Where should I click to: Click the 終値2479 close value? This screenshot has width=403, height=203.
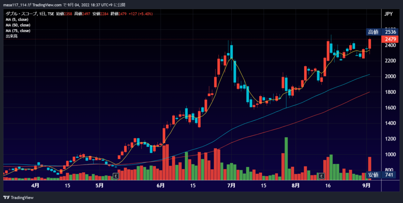tap(118, 14)
